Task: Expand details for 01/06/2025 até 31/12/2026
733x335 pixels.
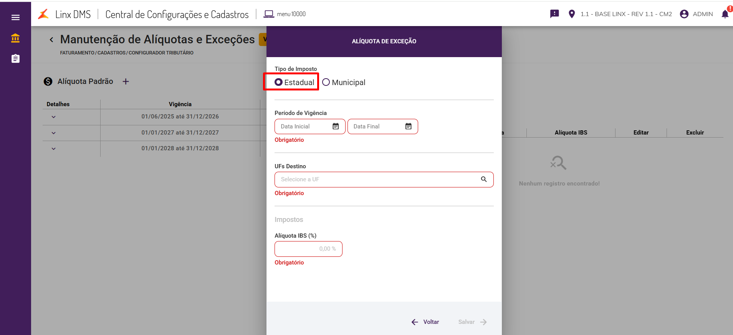Action: (x=54, y=117)
